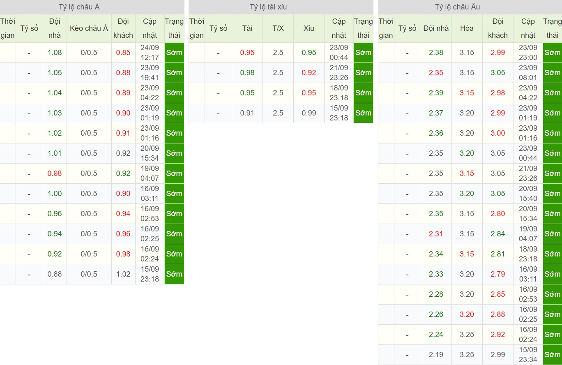Click 'Cập nhật' header in Tỷ lệ tài xỉu table
The width and height of the screenshot is (562, 365).
[339, 28]
